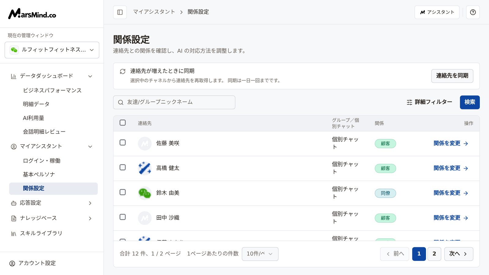Click the search magnifier icon
Screen dimensions: 489x275
121,102
